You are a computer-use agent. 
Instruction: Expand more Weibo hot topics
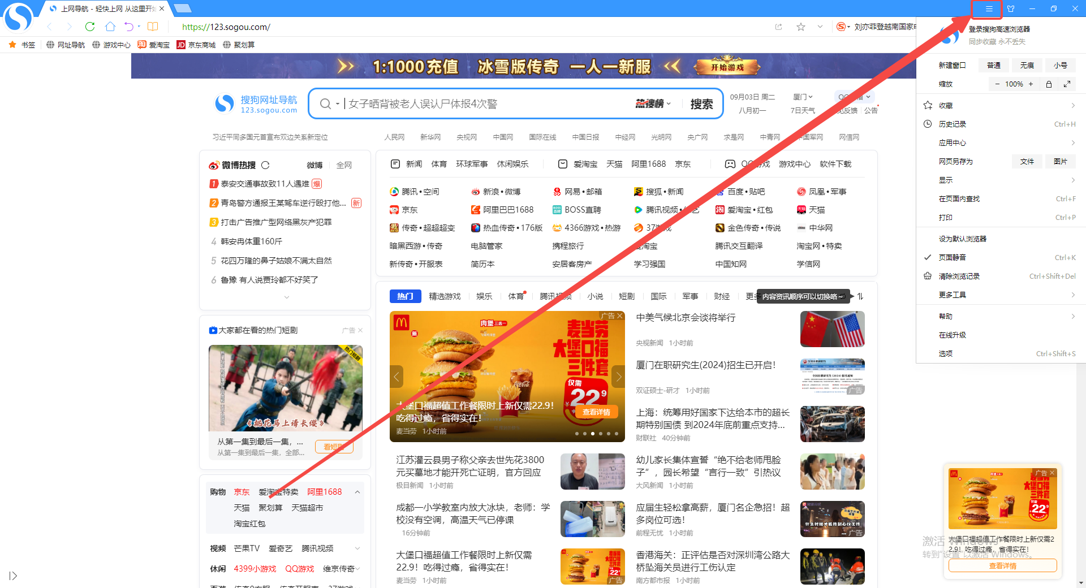pos(286,297)
